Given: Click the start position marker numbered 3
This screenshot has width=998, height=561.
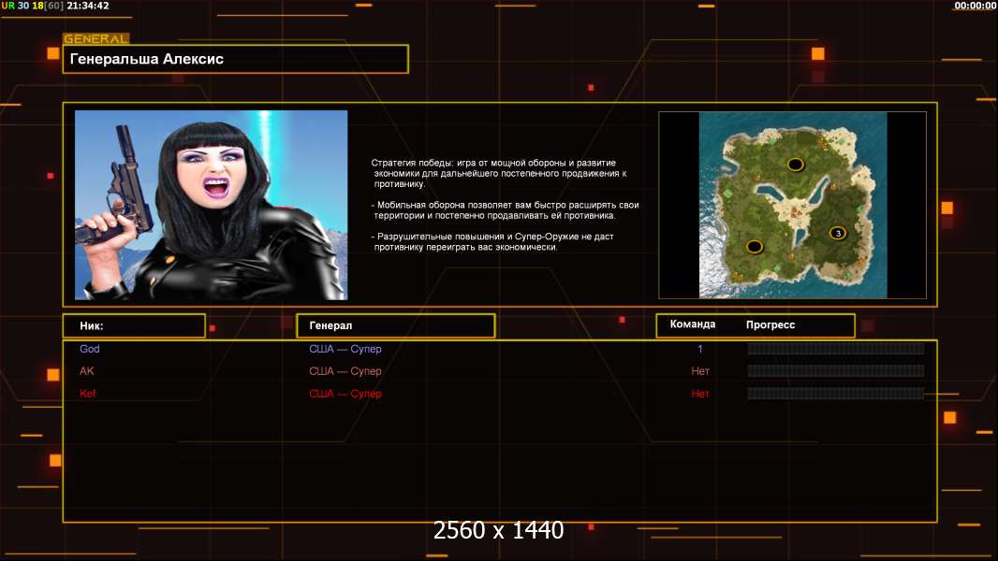Looking at the screenshot, I should coord(837,233).
